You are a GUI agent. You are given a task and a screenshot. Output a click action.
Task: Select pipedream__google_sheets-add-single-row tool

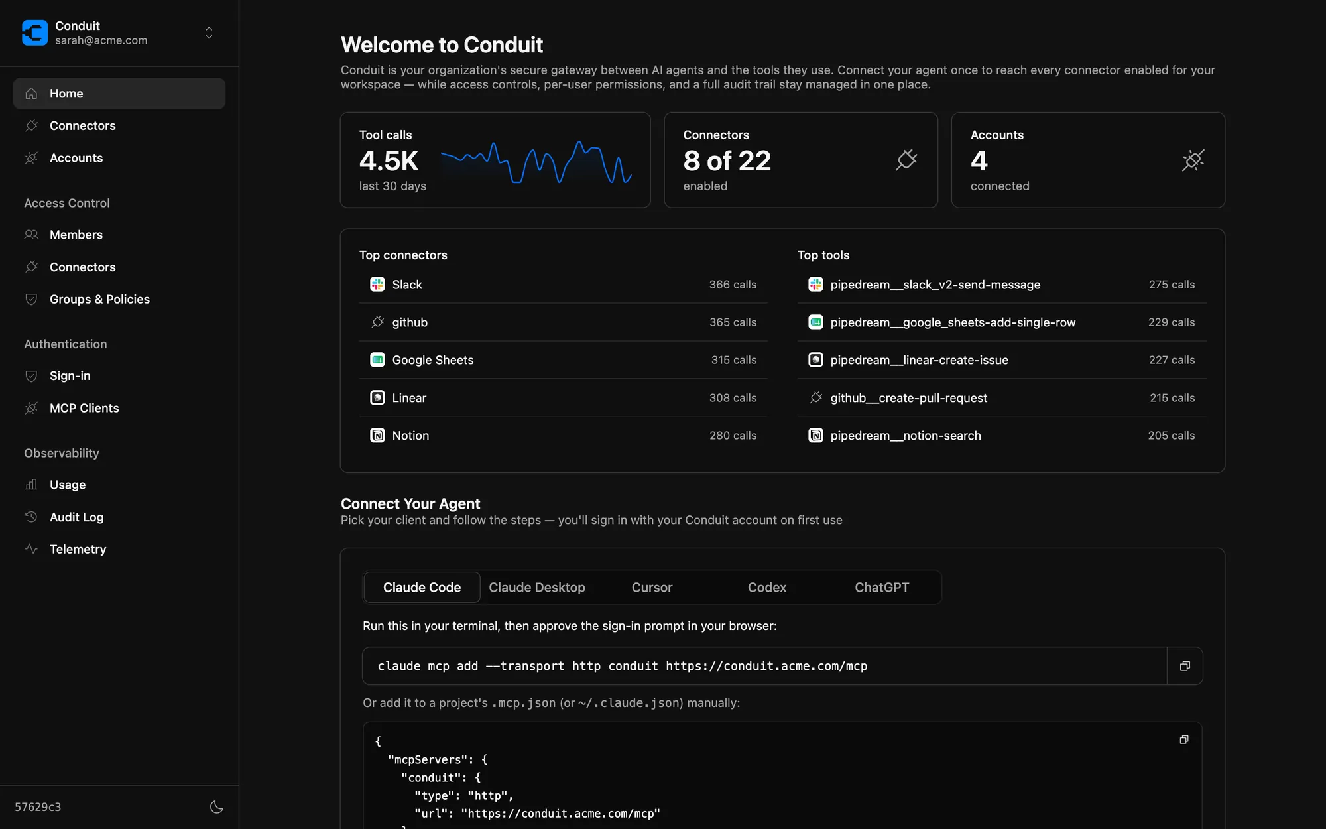[1002, 322]
